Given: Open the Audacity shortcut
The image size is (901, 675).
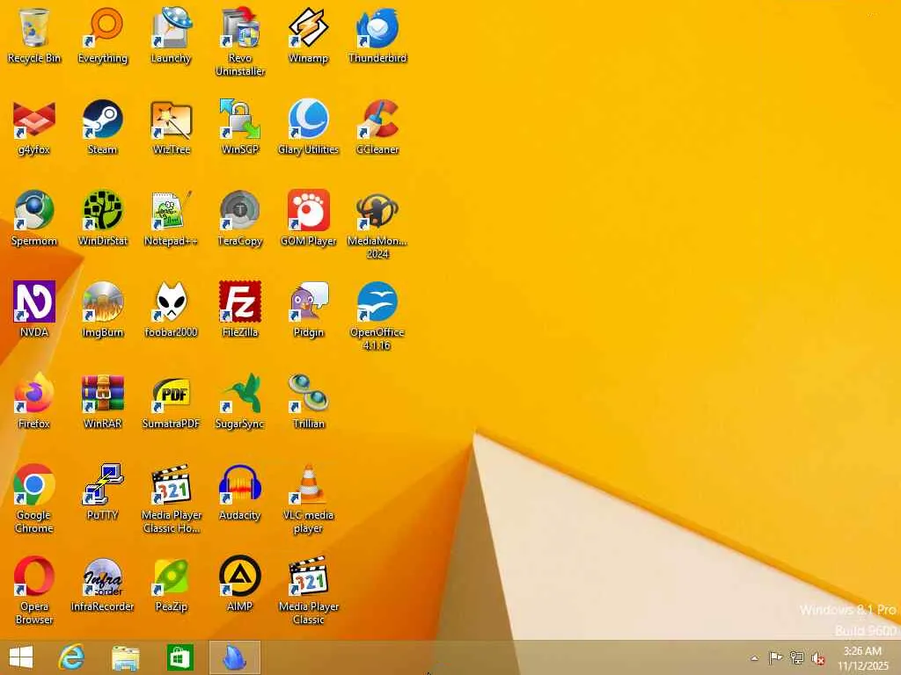Looking at the screenshot, I should pyautogui.click(x=240, y=492).
